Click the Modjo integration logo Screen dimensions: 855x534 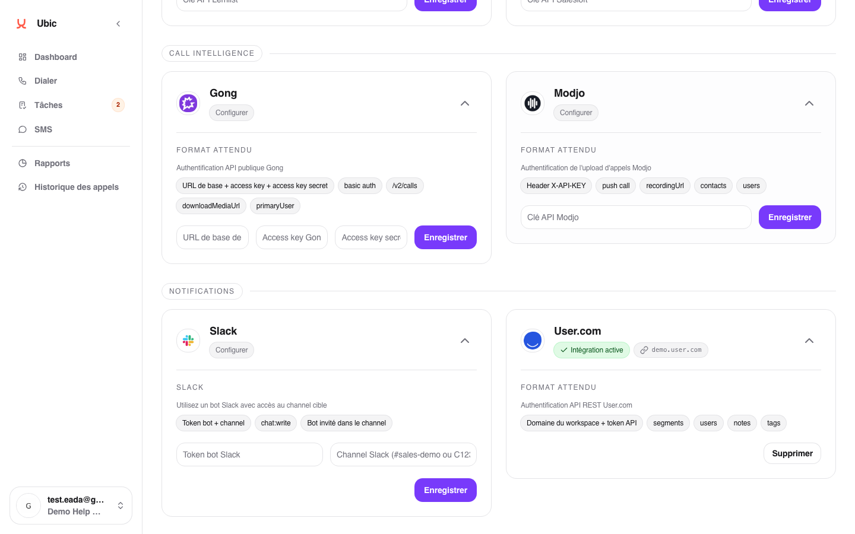coord(533,103)
